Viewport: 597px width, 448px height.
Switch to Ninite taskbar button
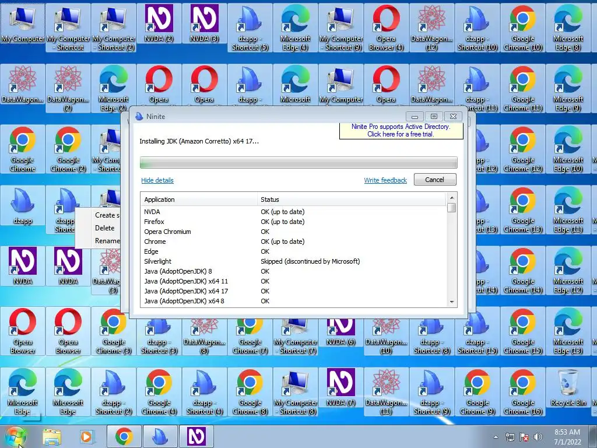click(160, 436)
